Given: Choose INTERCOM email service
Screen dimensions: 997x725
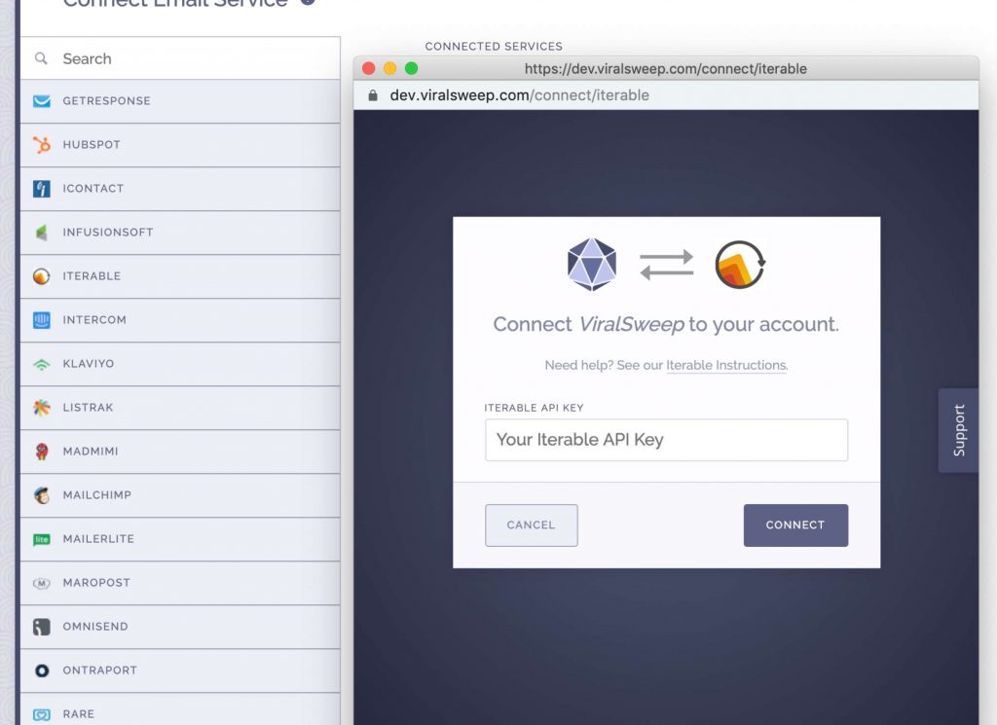Looking at the screenshot, I should click(x=180, y=320).
